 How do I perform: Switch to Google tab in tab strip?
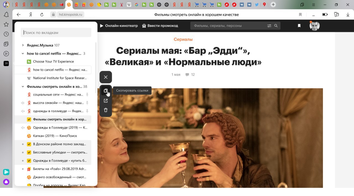click(x=136, y=5)
